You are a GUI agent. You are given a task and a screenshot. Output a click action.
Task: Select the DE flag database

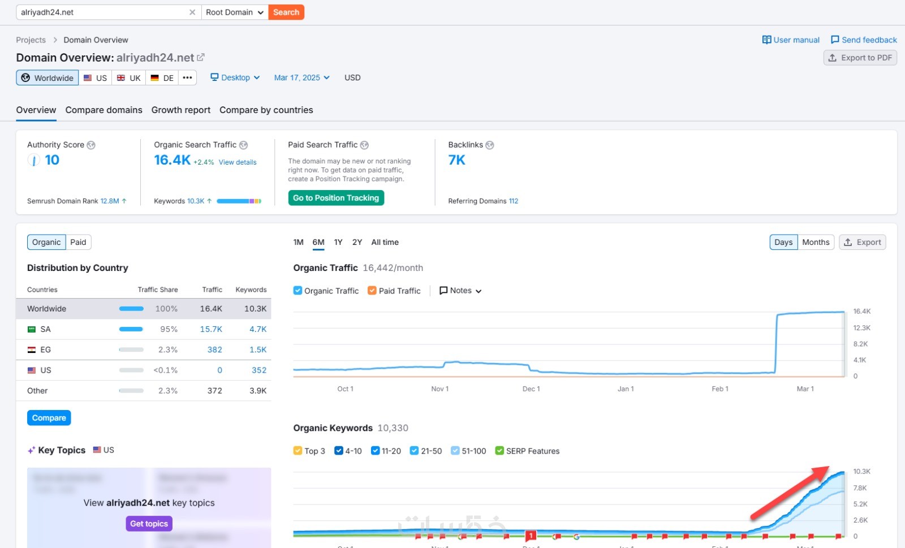pos(162,77)
